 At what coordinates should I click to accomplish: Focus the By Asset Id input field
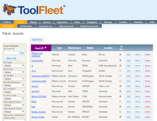pos(12,53)
